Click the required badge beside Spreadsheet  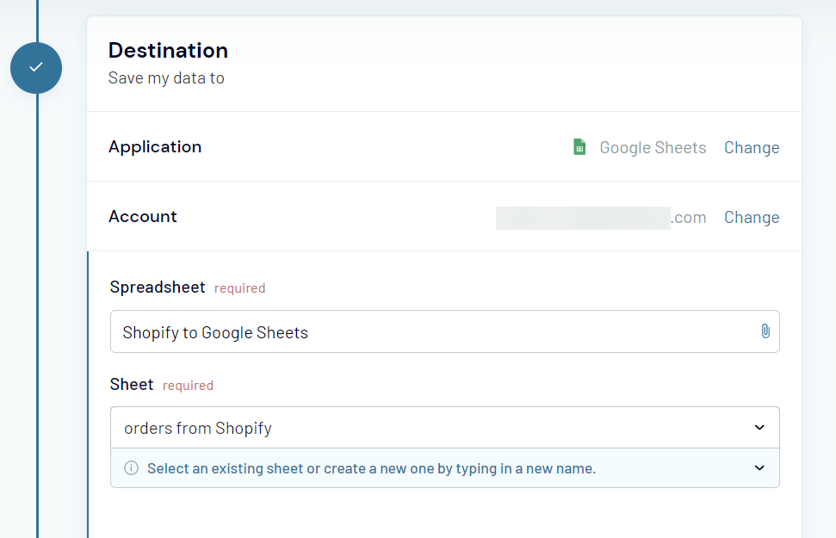(x=239, y=288)
